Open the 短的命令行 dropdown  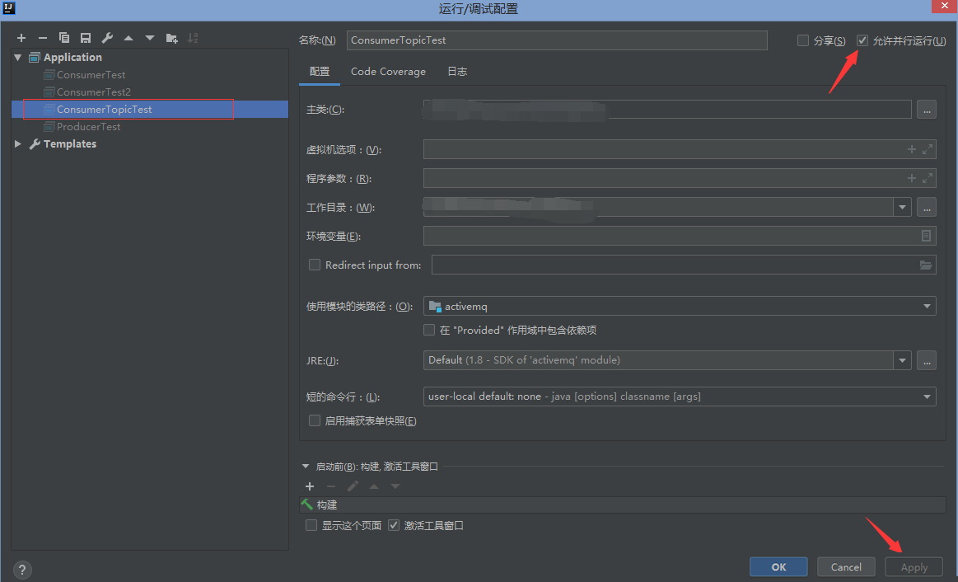pos(680,397)
